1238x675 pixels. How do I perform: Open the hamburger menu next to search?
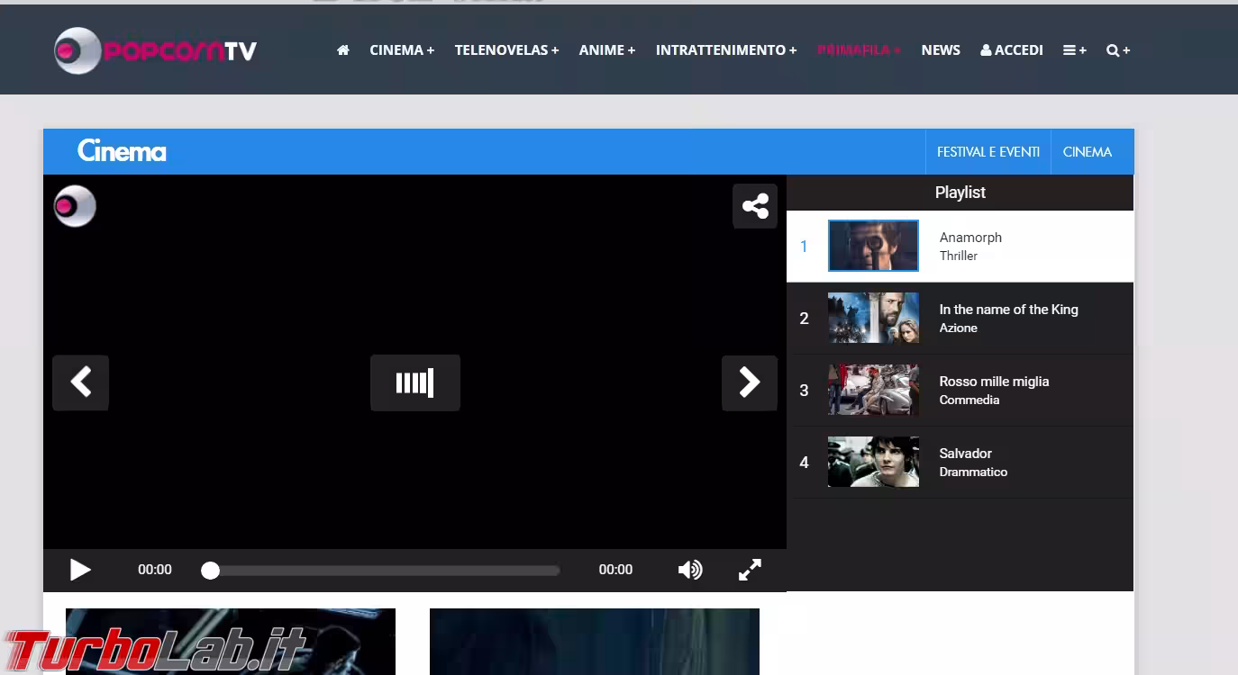[1073, 50]
